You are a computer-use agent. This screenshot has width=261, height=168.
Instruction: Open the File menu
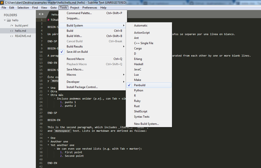(x=4, y=8)
